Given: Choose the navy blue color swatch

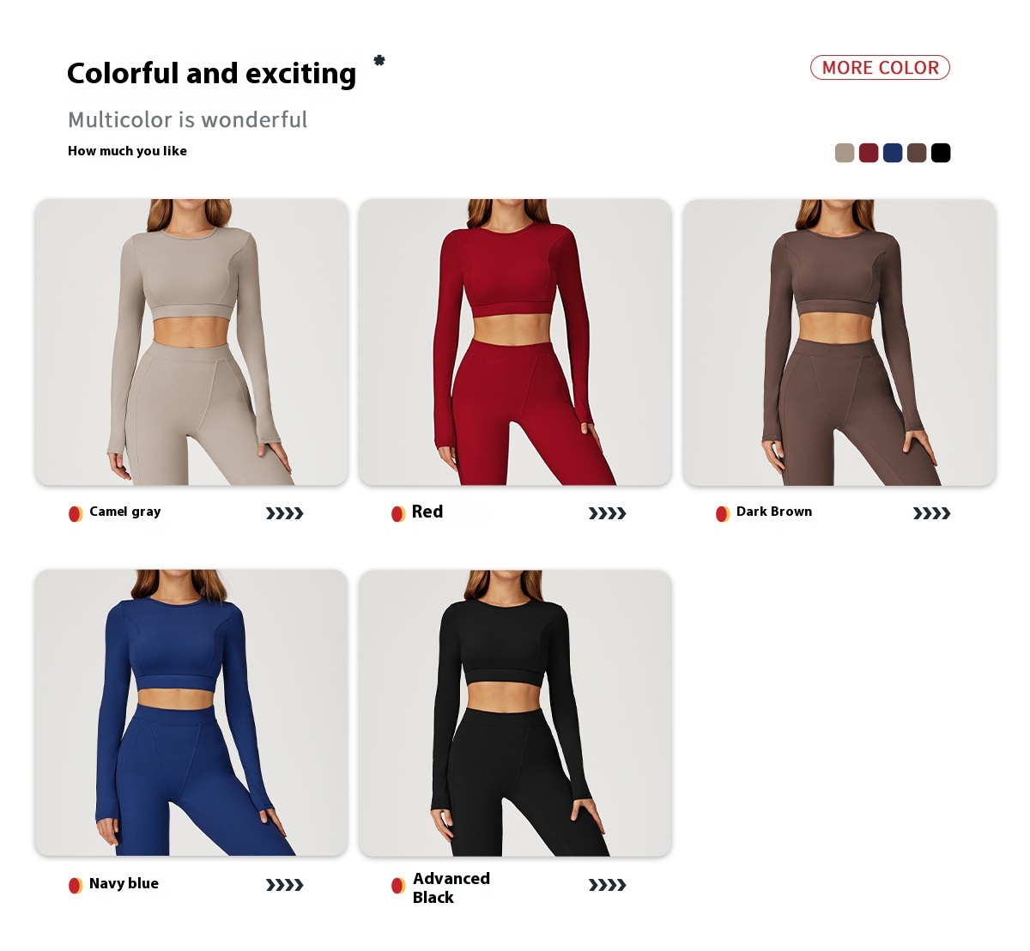Looking at the screenshot, I should coord(893,153).
